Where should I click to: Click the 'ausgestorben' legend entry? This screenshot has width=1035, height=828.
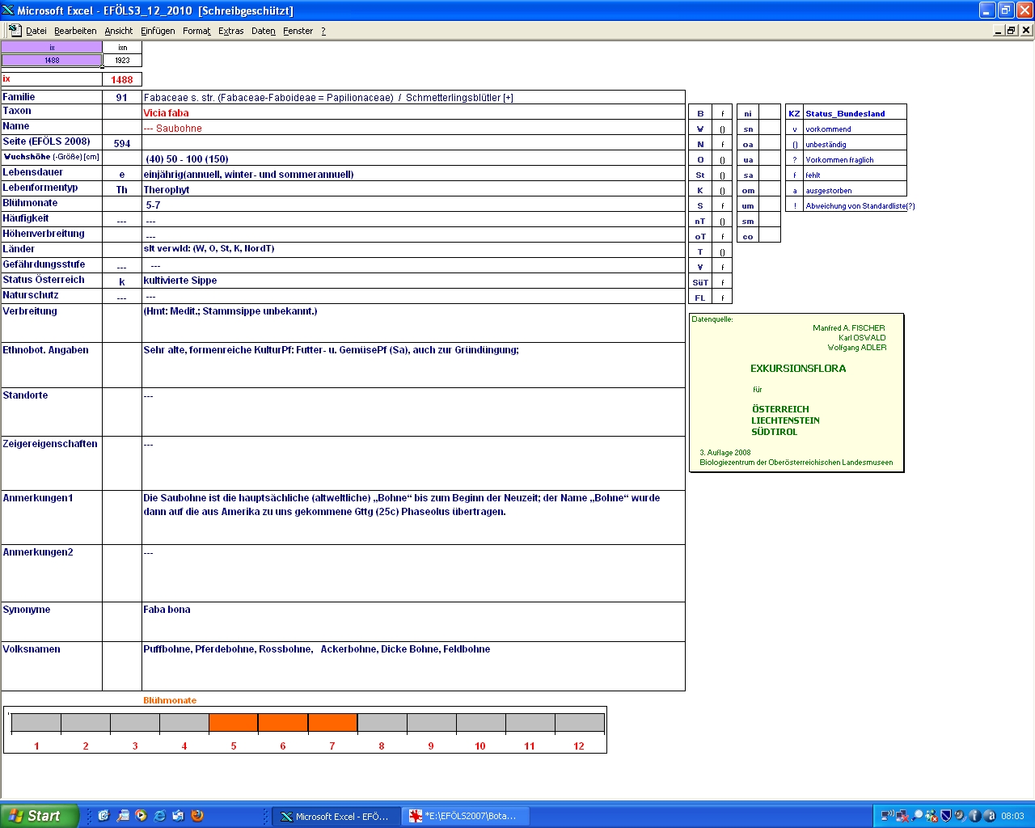829,191
